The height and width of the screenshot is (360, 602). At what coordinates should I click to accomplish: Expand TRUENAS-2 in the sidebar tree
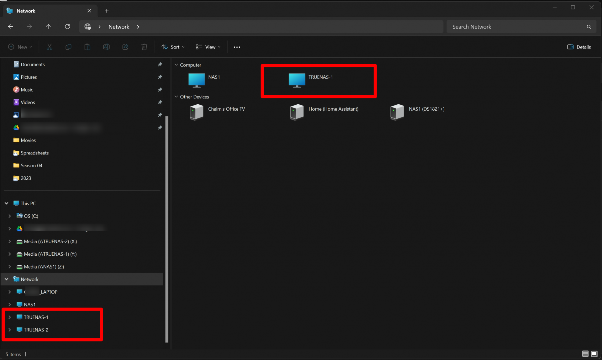(9, 330)
